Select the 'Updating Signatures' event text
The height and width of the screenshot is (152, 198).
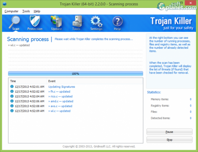point(62,87)
